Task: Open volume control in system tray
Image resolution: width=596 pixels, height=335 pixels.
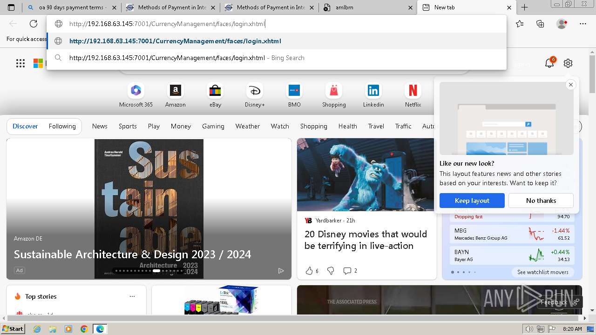Action: tap(529, 329)
